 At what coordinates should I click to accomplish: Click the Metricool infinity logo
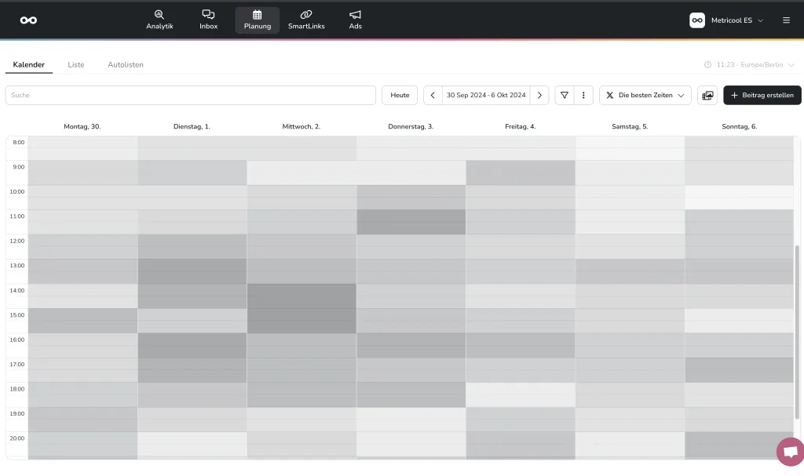tap(28, 20)
